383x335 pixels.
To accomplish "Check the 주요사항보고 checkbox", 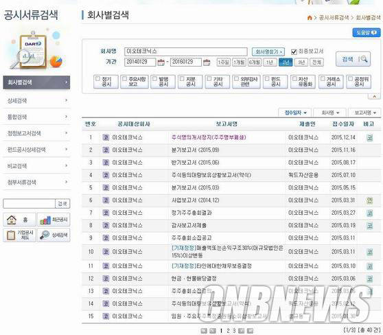I will pos(124,79).
